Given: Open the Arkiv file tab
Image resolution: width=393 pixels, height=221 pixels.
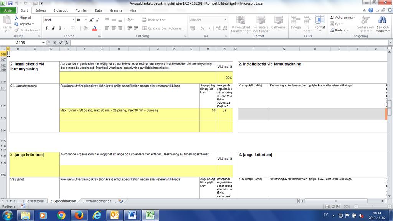Looking at the screenshot, I should point(8,10).
